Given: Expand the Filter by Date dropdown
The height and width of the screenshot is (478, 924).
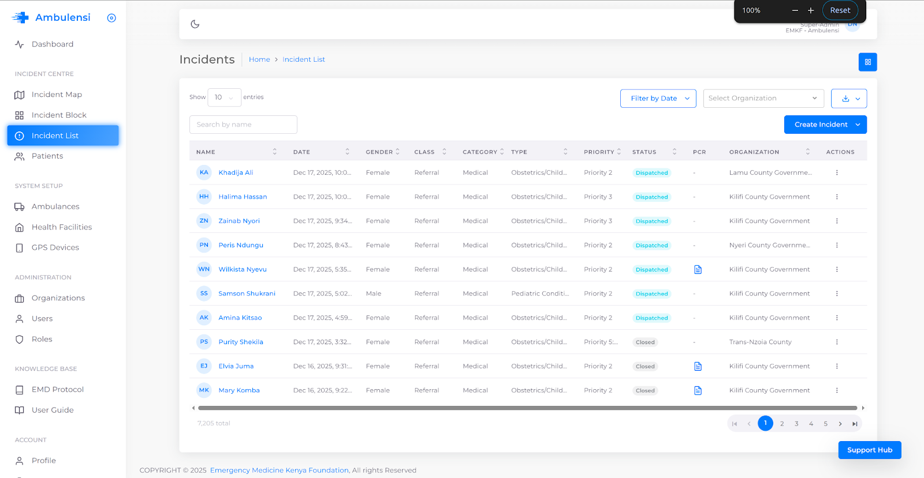Looking at the screenshot, I should click(658, 99).
